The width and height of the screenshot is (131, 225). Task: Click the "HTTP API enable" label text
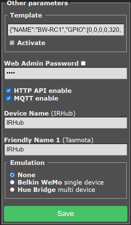[x=43, y=91]
